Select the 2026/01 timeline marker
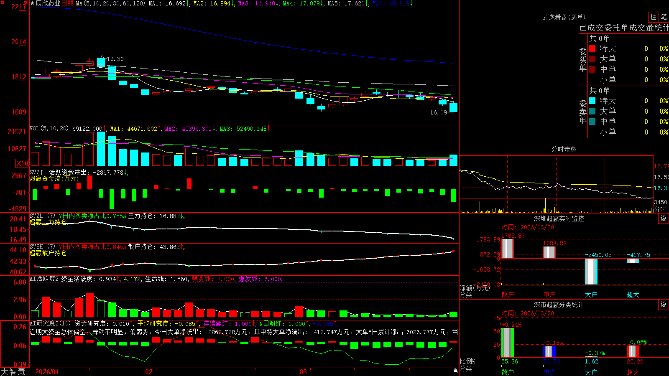This screenshot has width=669, height=376. tap(47, 372)
